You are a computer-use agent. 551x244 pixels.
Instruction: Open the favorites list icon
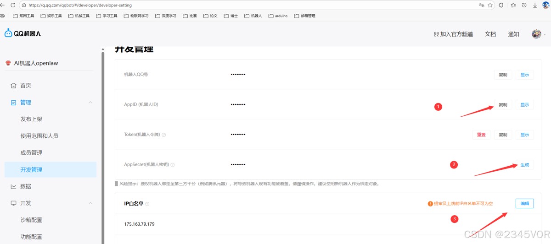pos(512,5)
